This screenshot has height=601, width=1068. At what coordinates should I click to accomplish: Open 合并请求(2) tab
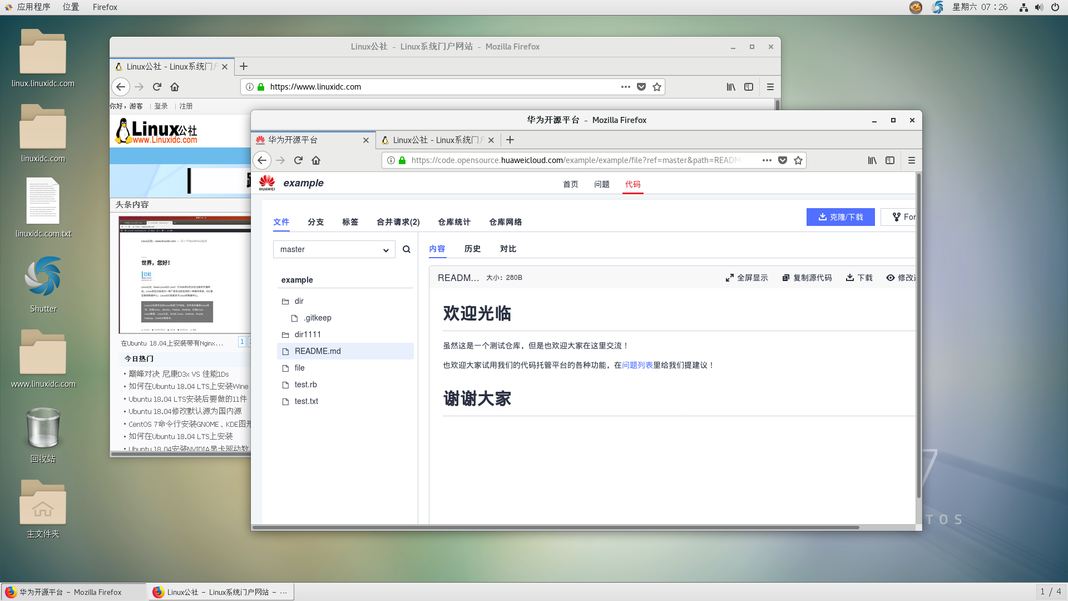click(x=398, y=222)
